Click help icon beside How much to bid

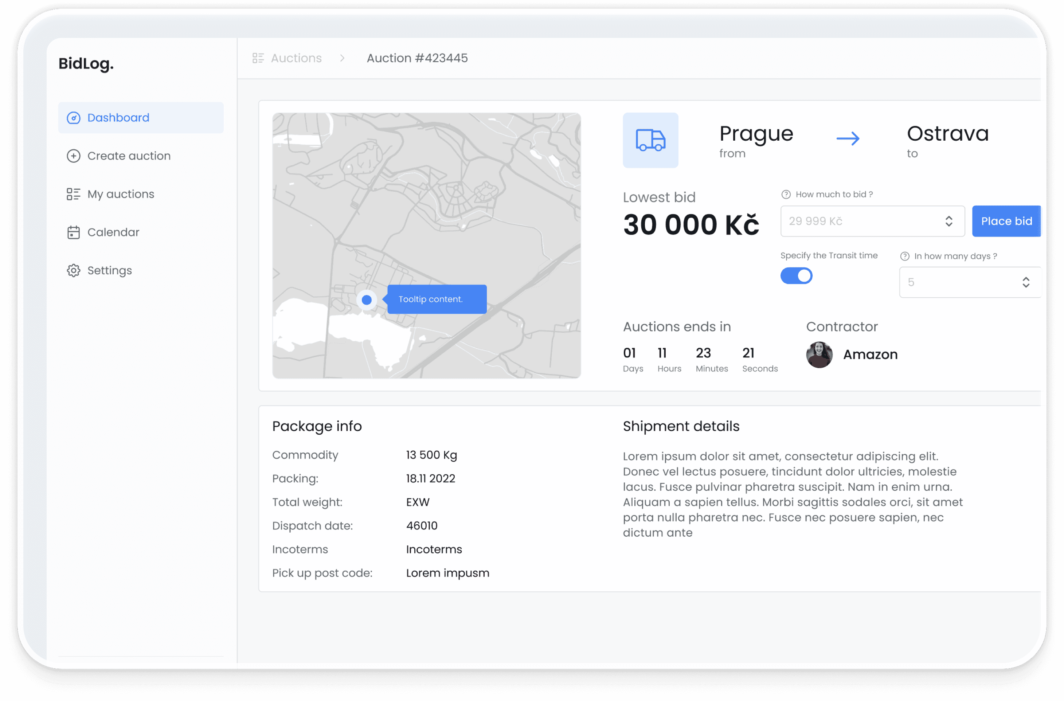pyautogui.click(x=786, y=195)
